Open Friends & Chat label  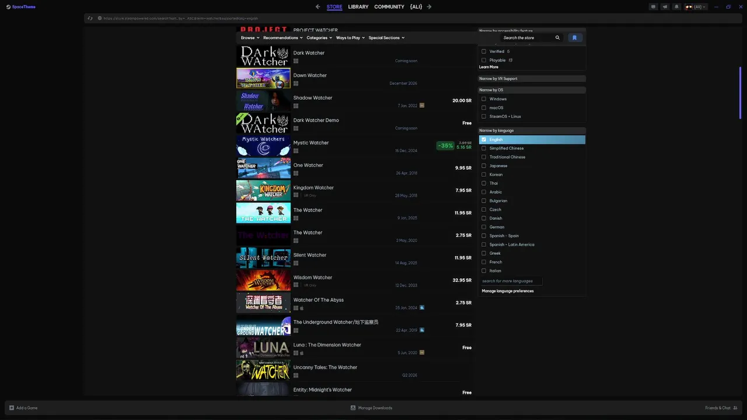tap(718, 408)
